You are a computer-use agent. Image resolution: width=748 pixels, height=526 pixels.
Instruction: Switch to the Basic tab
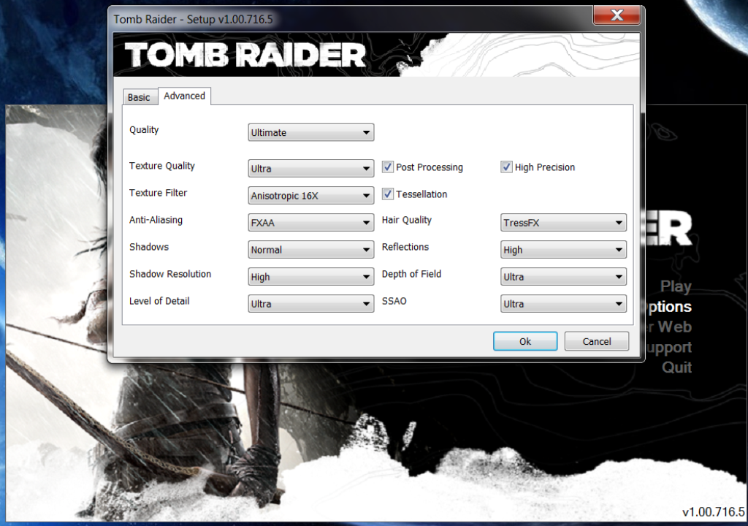pyautogui.click(x=139, y=97)
